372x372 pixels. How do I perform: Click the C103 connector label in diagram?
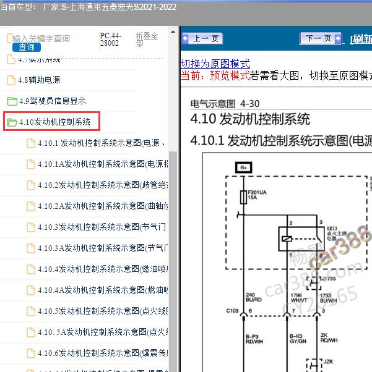pyautogui.click(x=232, y=311)
